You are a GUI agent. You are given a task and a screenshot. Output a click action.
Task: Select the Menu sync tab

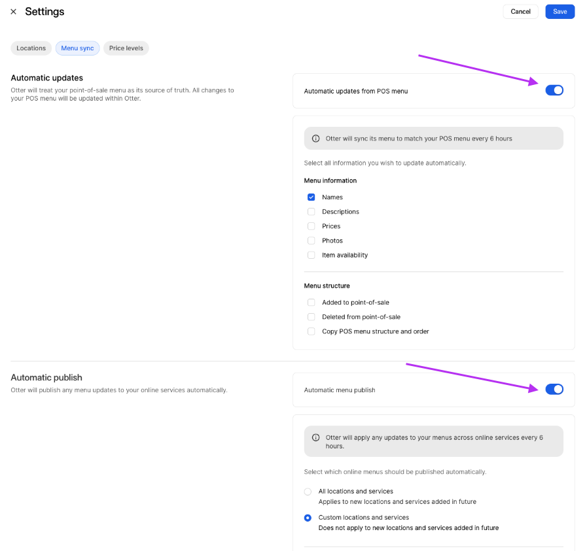77,48
